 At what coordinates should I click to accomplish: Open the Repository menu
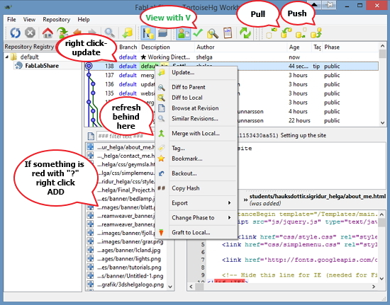pos(57,19)
